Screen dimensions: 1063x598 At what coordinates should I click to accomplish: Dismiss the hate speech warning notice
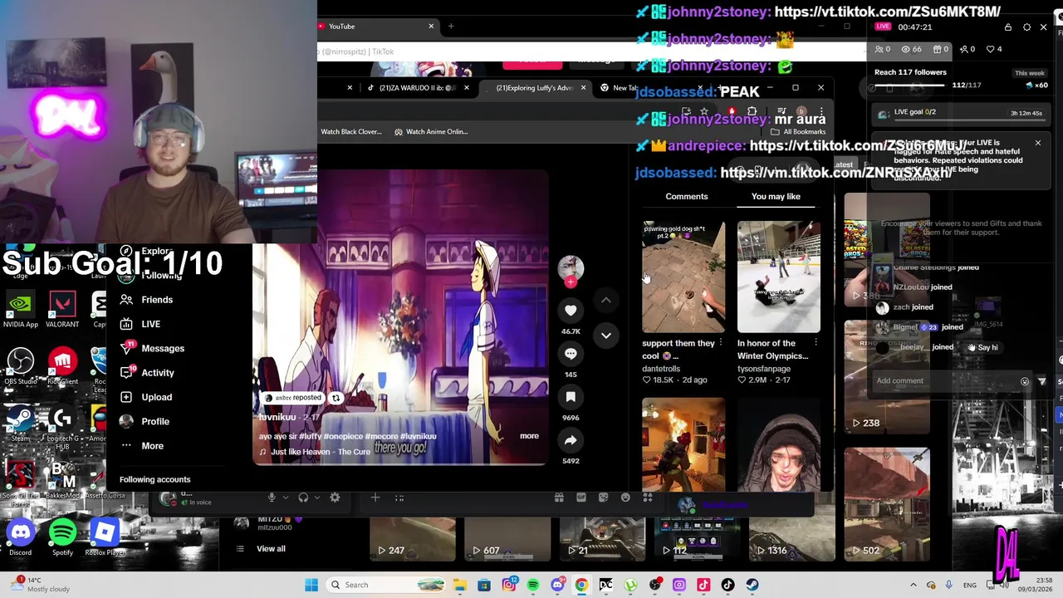[1037, 144]
